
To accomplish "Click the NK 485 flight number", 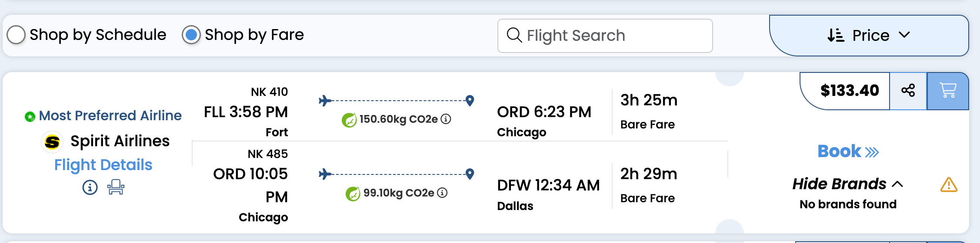I will [267, 154].
